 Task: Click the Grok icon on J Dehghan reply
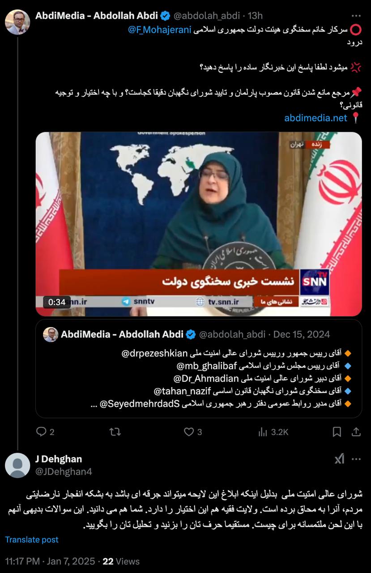coord(339,459)
